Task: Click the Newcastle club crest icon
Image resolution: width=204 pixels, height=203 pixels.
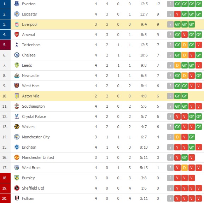Action: 17,76
